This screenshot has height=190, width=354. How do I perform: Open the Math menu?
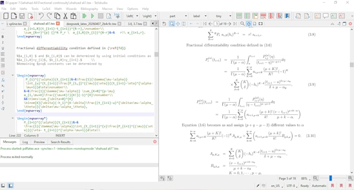(58, 9)
